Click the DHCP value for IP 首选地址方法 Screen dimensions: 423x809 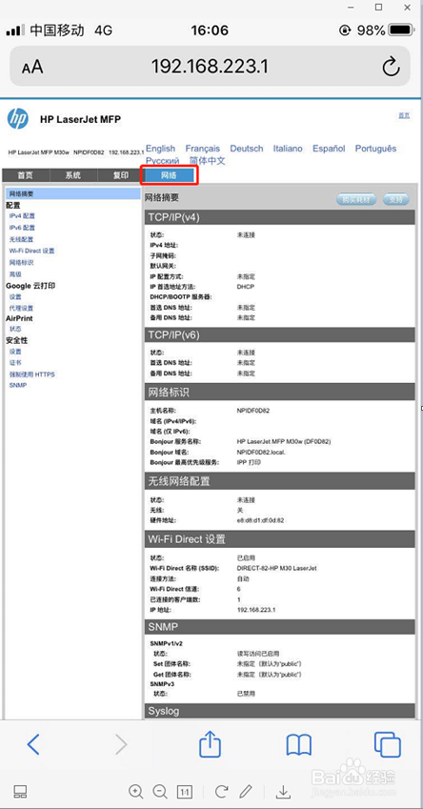[x=246, y=287]
